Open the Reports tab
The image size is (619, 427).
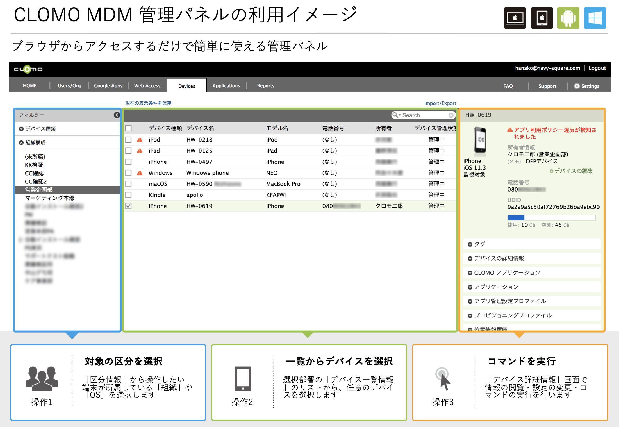point(266,86)
